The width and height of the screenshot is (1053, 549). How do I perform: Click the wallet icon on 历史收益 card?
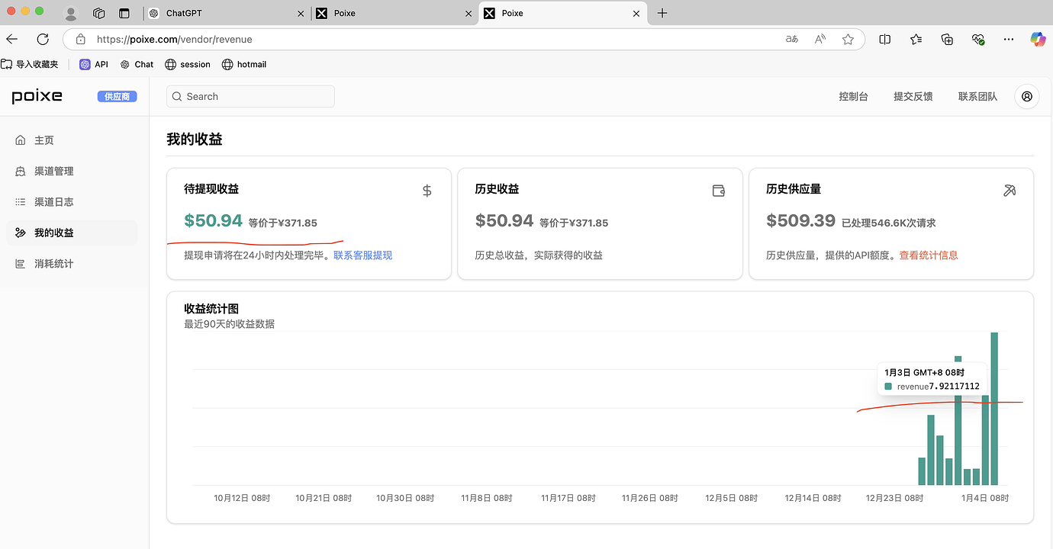point(718,191)
